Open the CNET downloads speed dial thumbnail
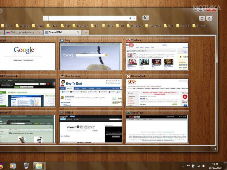The width and height of the screenshot is (227, 170). click(27, 93)
